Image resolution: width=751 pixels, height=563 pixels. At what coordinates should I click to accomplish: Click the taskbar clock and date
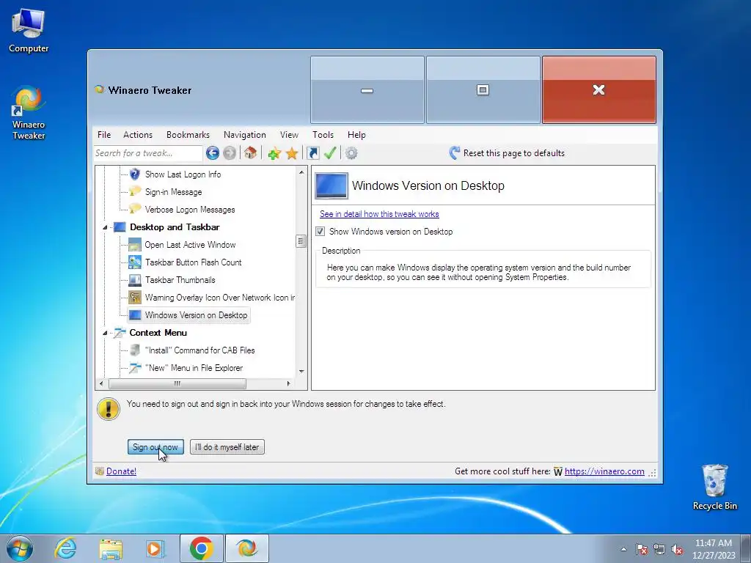714,549
